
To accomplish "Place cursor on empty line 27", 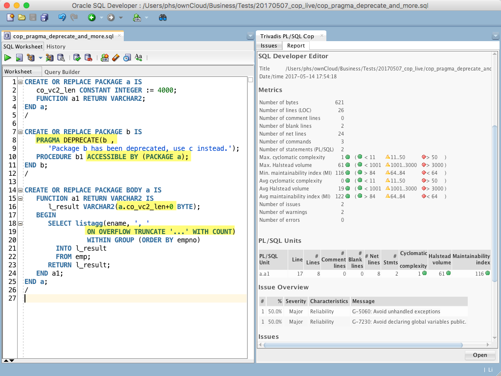I will tap(136, 298).
